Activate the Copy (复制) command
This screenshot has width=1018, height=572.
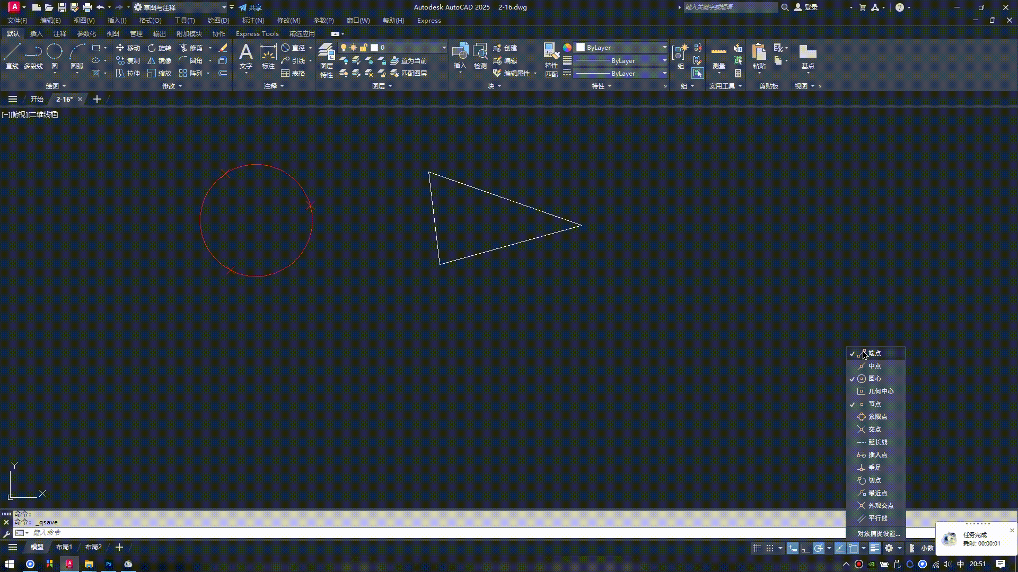(128, 60)
